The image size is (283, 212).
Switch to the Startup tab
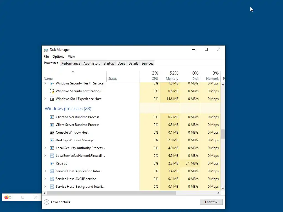click(109, 63)
